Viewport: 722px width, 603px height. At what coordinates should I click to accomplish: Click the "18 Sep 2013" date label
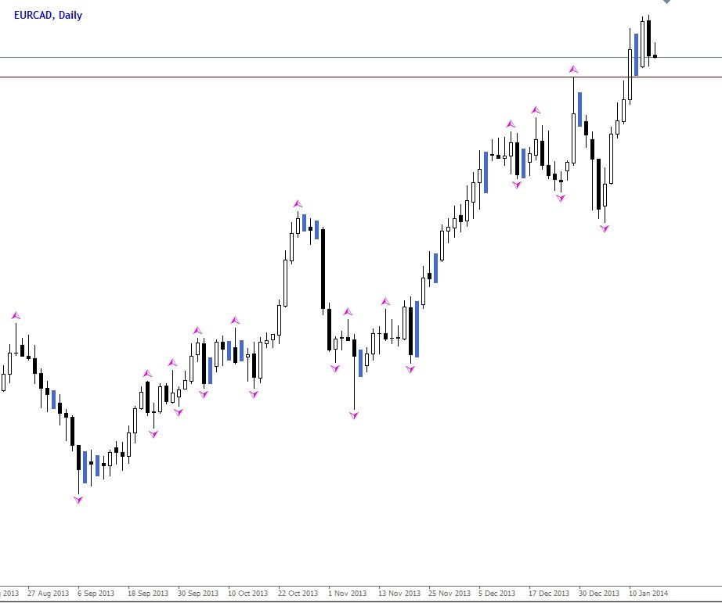point(148,593)
